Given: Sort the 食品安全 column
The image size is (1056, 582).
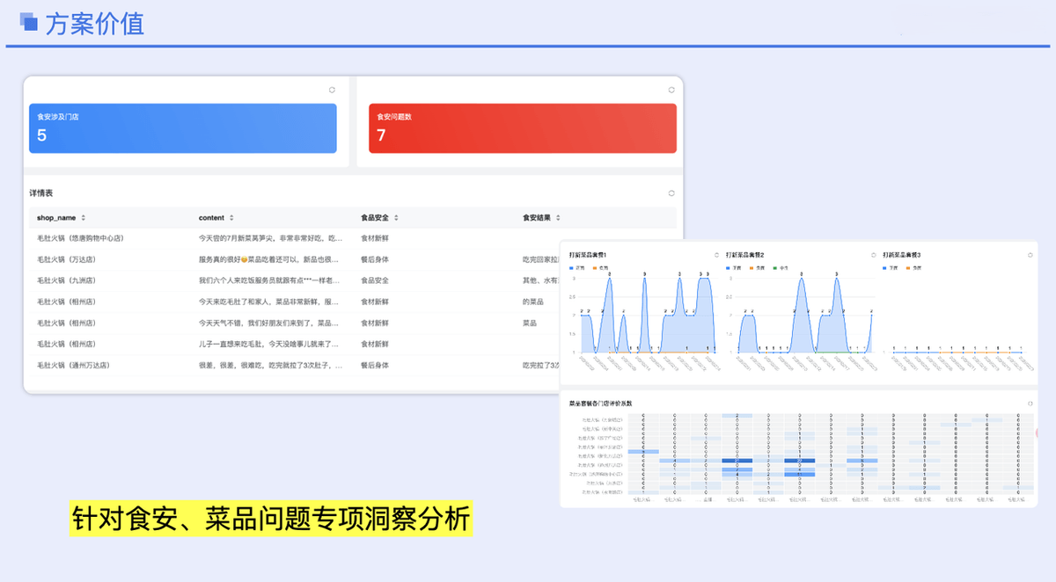Looking at the screenshot, I should coord(394,217).
